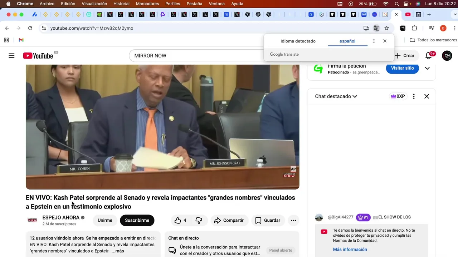Open Chrome extensions puzzle icon
This screenshot has height=257, width=458.
tap(414, 28)
